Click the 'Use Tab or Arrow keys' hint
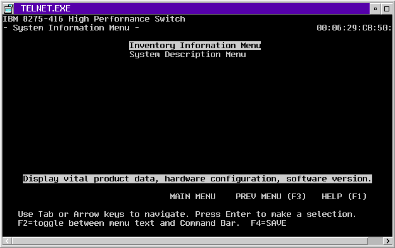The image size is (395, 248). (x=187, y=214)
